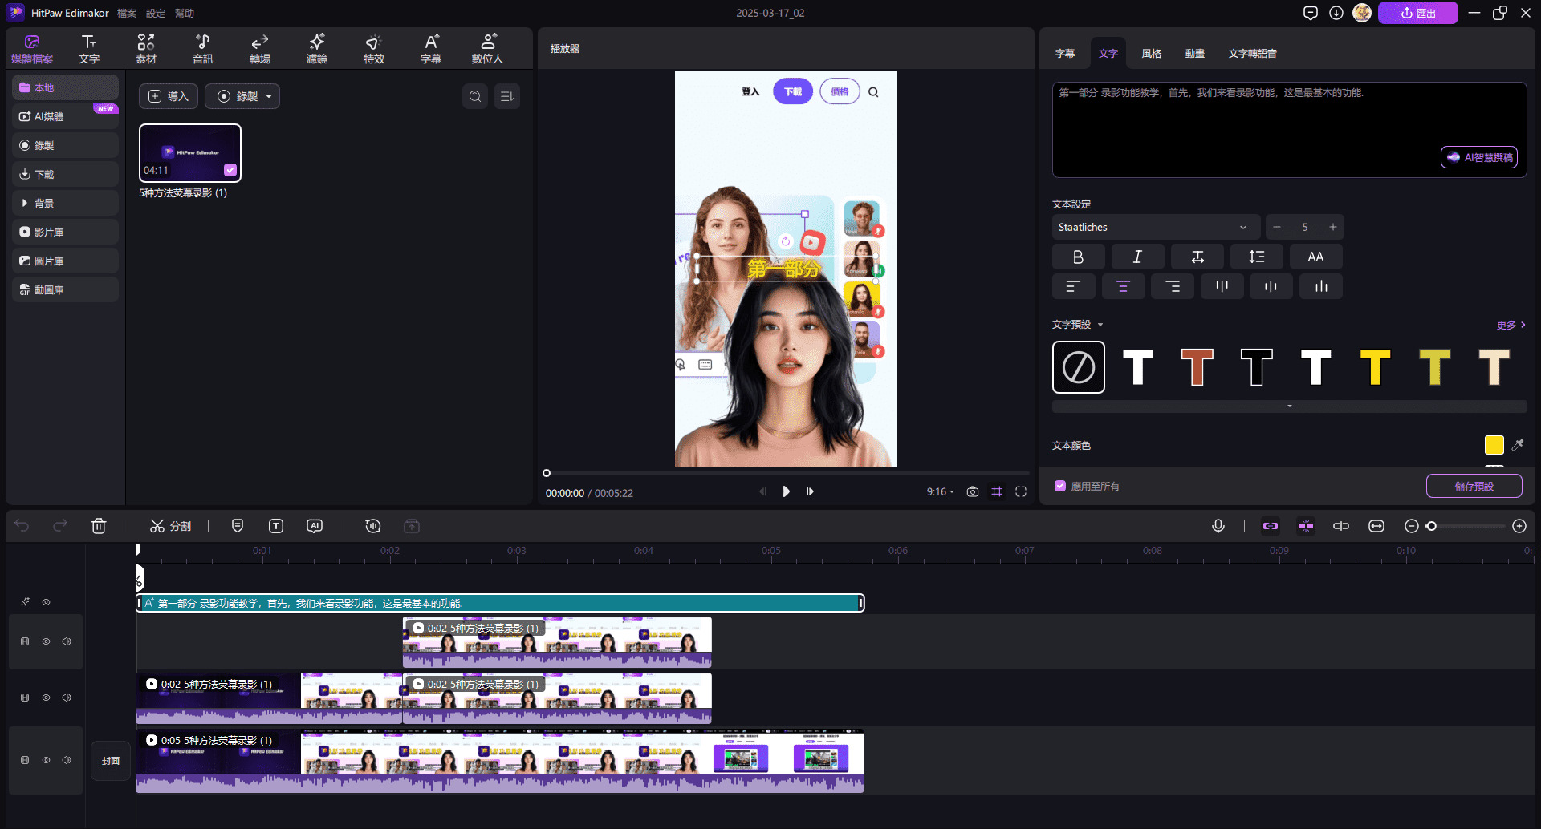
Task: Expand the 9:16 aspect ratio dropdown
Action: point(941,491)
